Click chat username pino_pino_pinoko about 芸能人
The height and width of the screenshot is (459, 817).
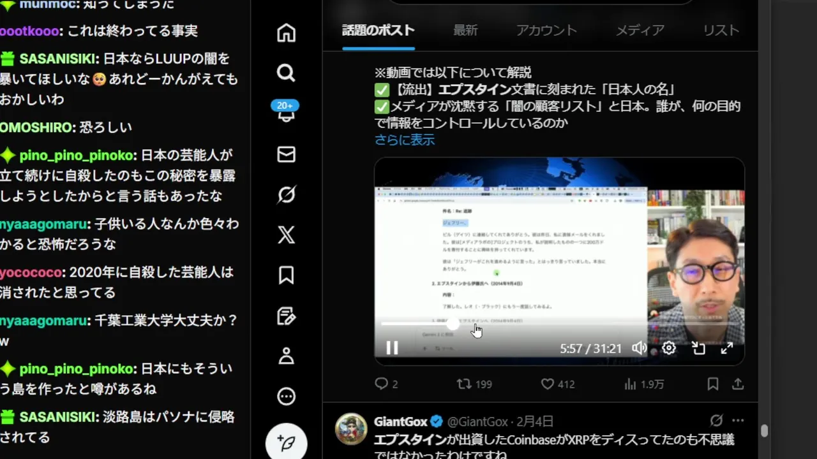point(78,155)
